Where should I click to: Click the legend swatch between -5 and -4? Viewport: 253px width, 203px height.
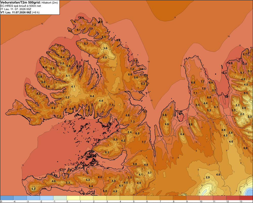tap(7, 198)
